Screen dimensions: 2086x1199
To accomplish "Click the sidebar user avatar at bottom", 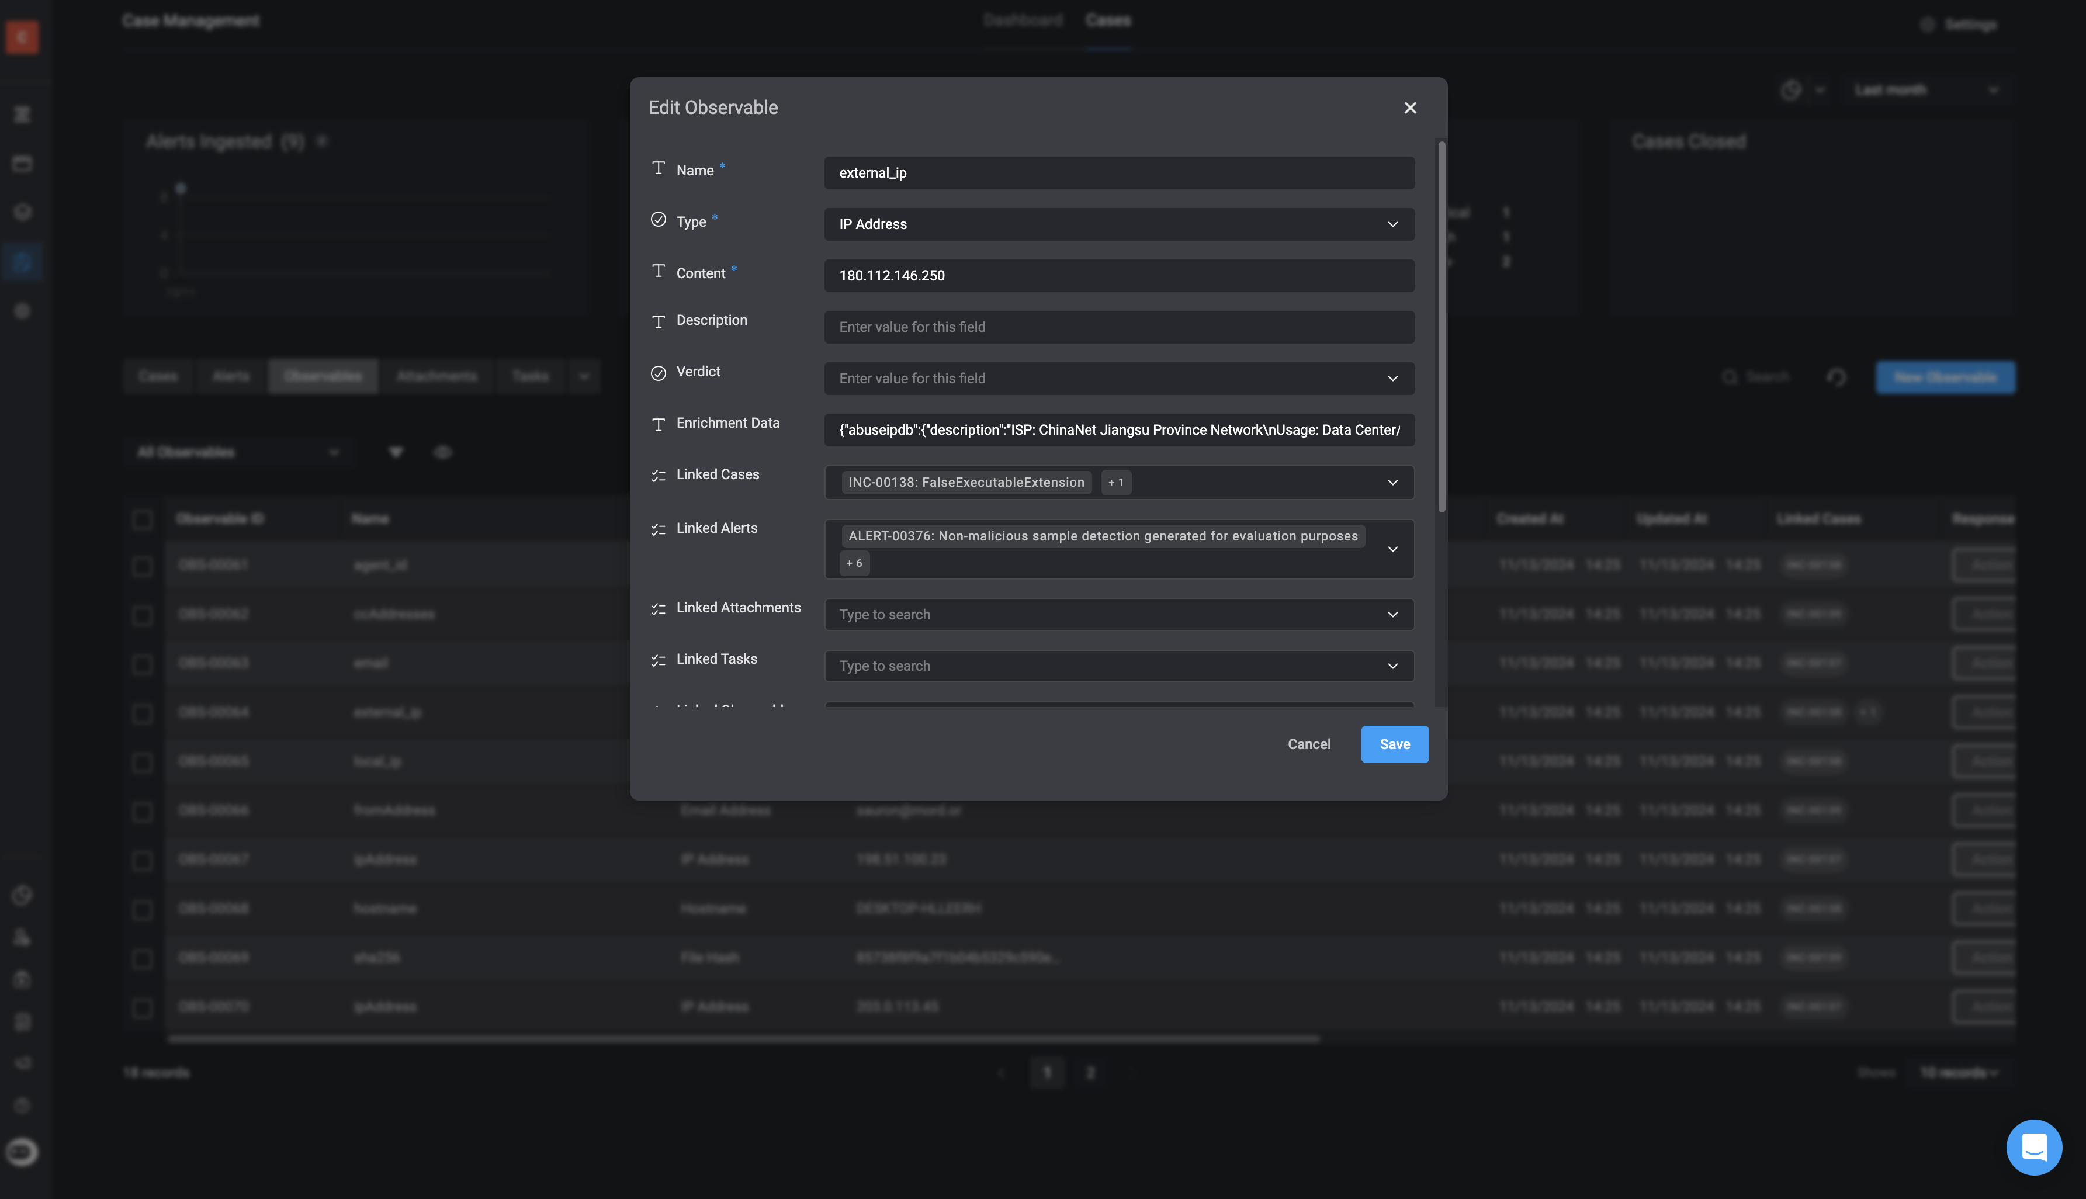I will coord(22,1152).
